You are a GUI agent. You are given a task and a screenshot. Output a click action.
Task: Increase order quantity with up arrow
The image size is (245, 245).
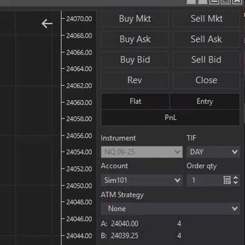coord(235,178)
